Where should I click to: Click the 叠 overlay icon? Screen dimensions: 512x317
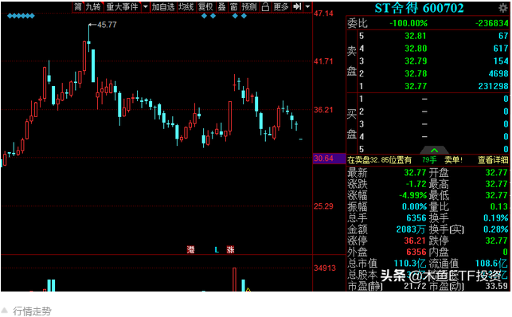222,6
